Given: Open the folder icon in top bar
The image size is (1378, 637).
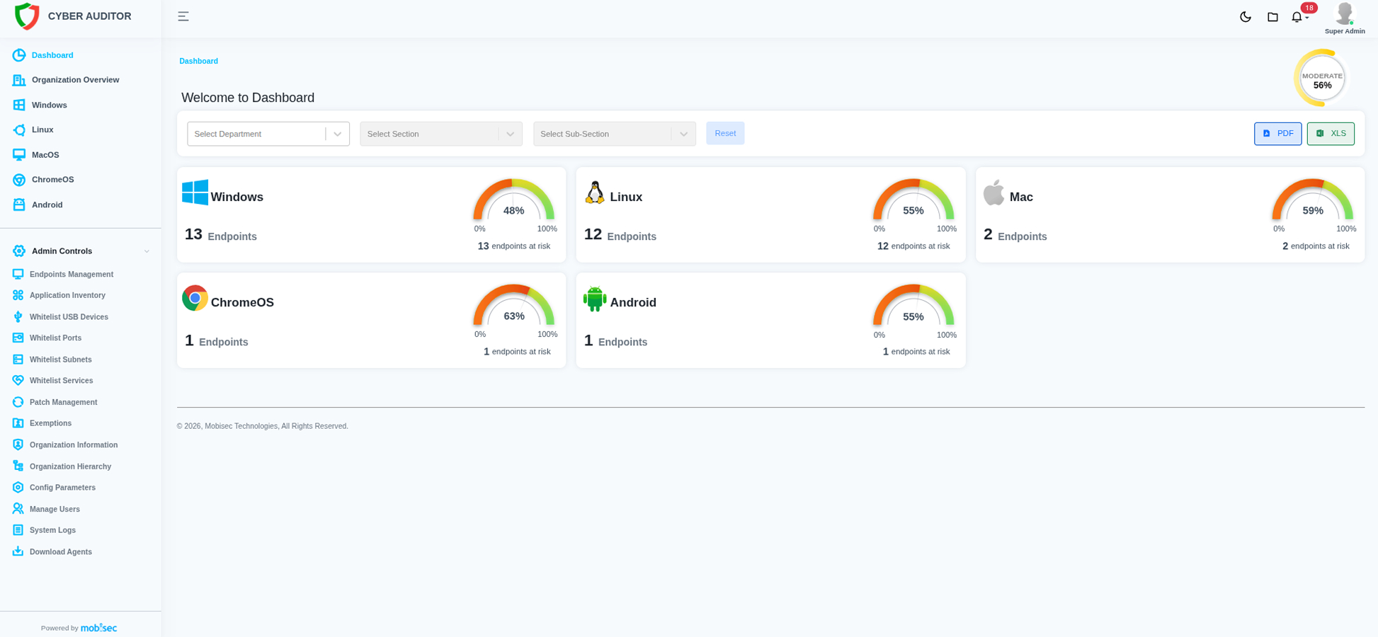Looking at the screenshot, I should pyautogui.click(x=1272, y=17).
